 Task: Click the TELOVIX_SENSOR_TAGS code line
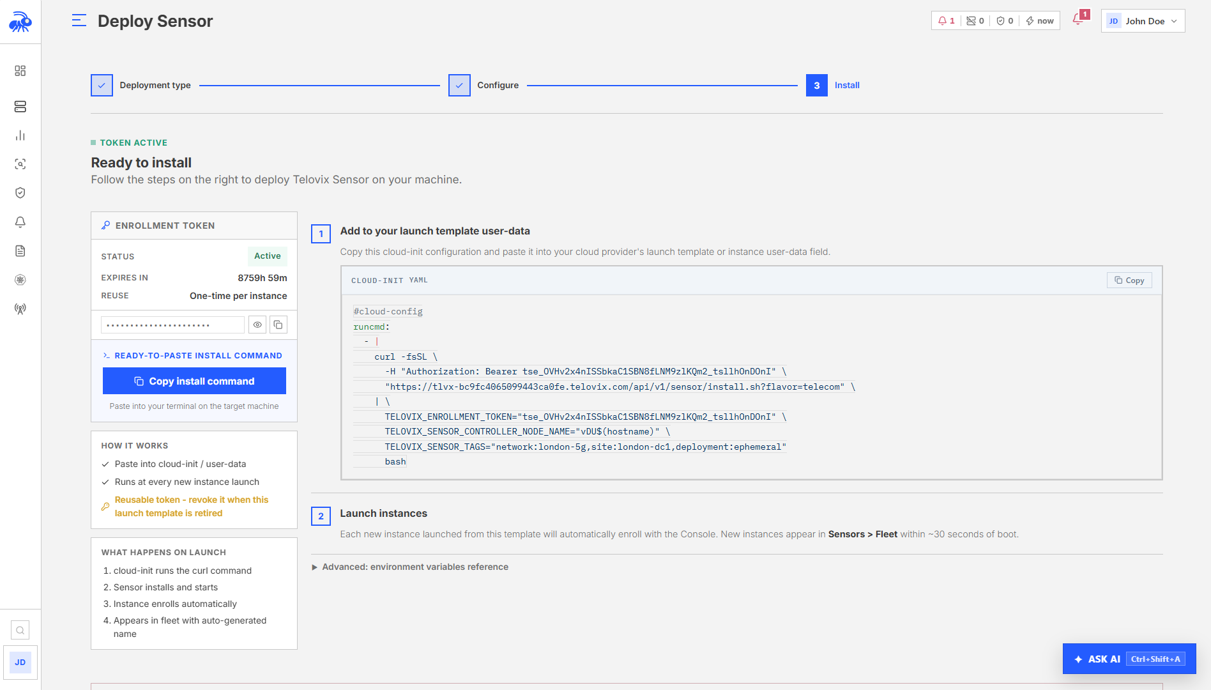585,447
